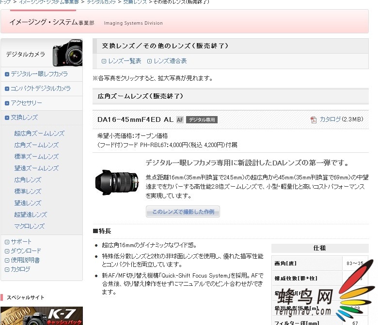The image size is (378, 325).
Task: Select 望遠レンズ in sidebar
Action: (x=28, y=203)
